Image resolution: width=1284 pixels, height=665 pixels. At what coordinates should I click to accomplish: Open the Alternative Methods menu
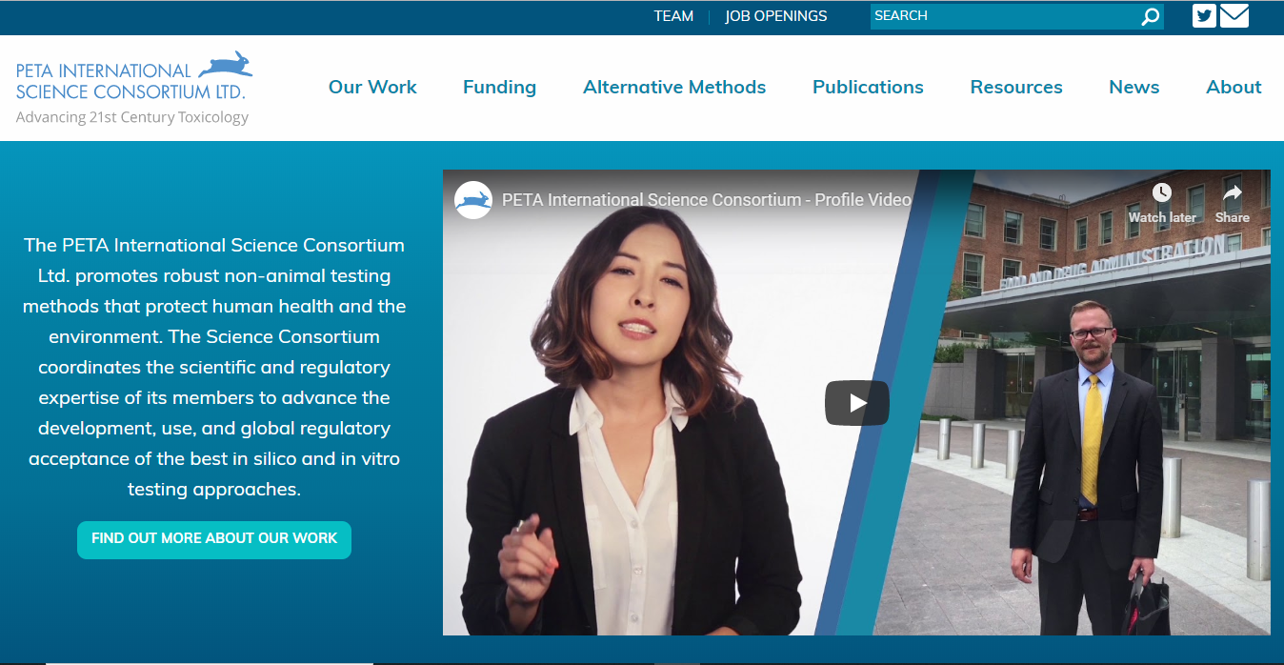[x=674, y=87]
